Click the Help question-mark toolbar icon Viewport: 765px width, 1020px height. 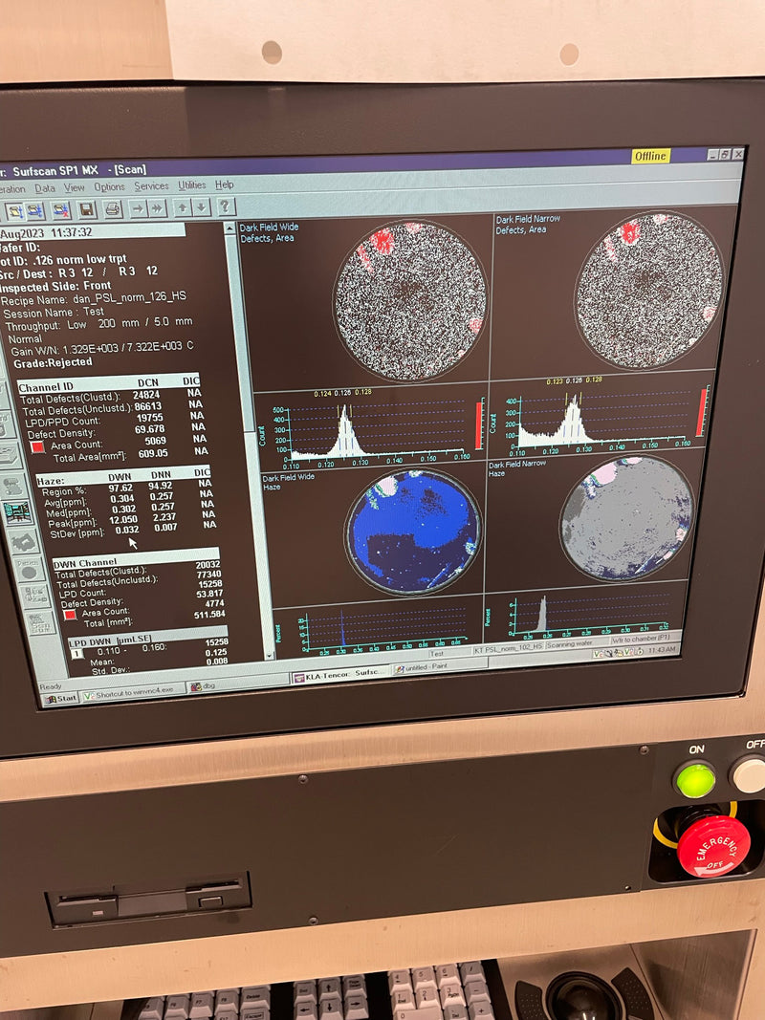click(224, 208)
